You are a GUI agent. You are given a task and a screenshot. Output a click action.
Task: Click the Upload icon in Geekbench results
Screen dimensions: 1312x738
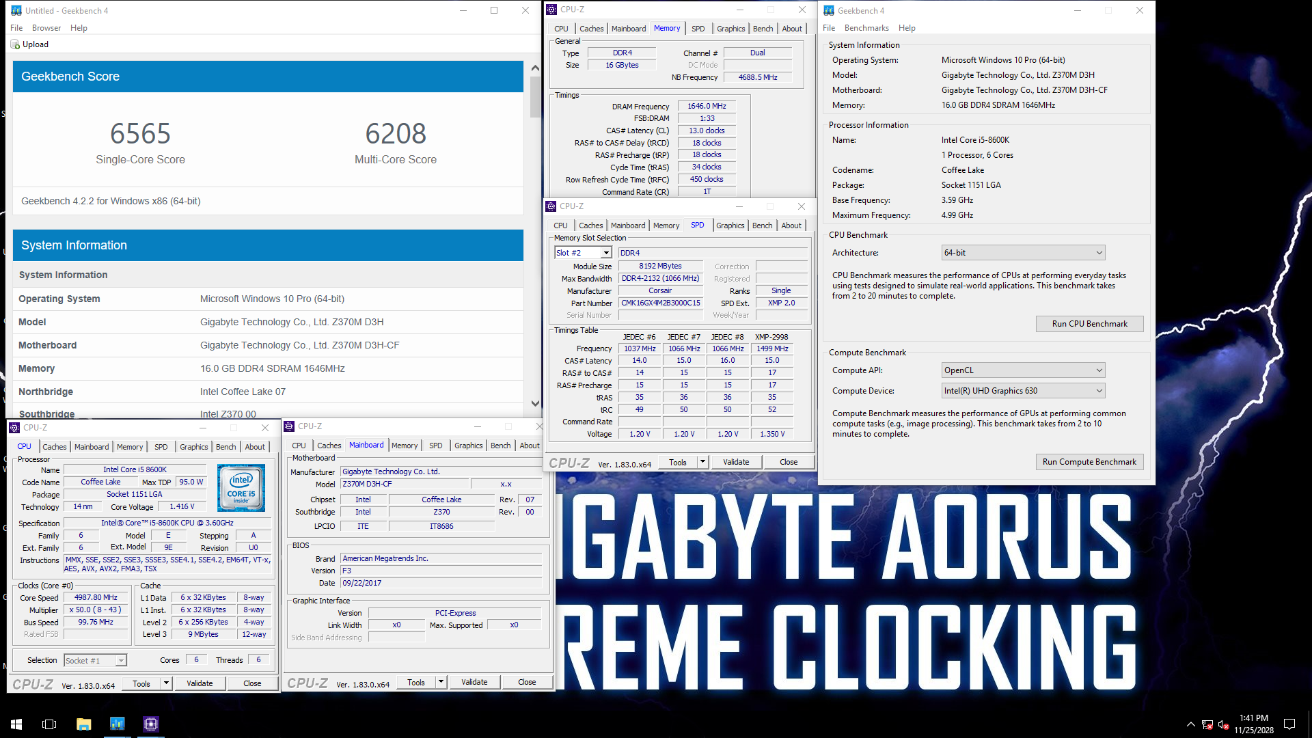pos(15,44)
